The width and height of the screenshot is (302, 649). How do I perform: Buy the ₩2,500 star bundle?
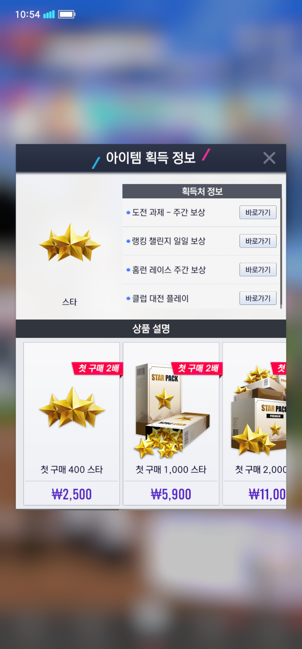tap(72, 494)
